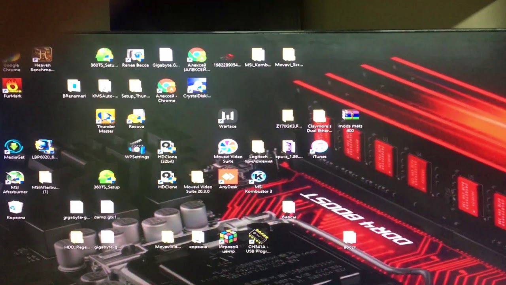Screen dimensions: 506x285
Task: Select the MSI_Komb... file
Action: pos(258,58)
